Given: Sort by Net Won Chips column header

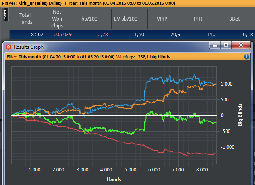Looking at the screenshot, I should 57,18.
